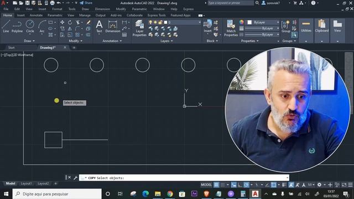Click the Share button
Screen dimensions: 354x199
[x=86, y=3]
